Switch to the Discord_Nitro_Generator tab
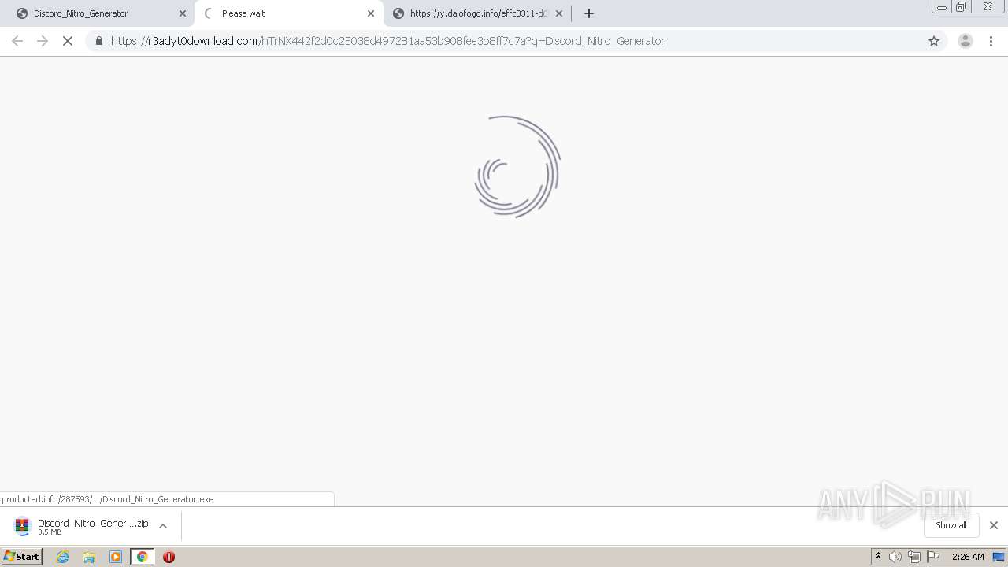This screenshot has height=567, width=1008. [97, 13]
